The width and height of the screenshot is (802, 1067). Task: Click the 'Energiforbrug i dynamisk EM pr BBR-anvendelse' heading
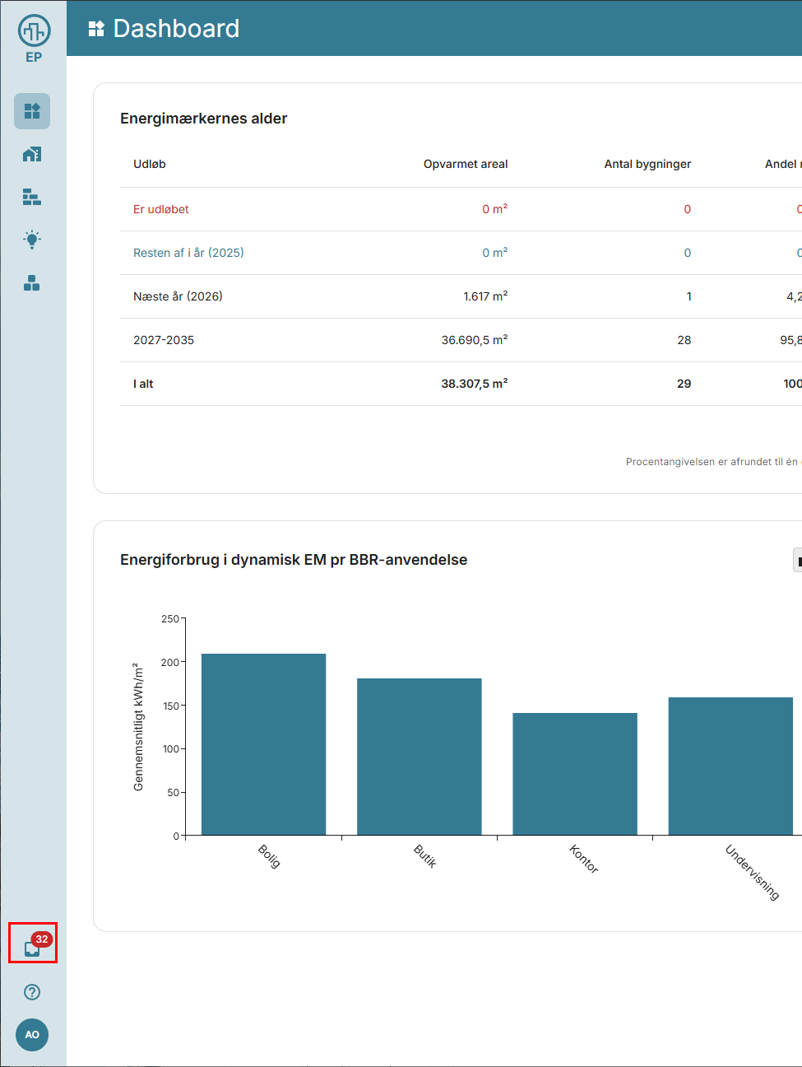[x=294, y=560]
